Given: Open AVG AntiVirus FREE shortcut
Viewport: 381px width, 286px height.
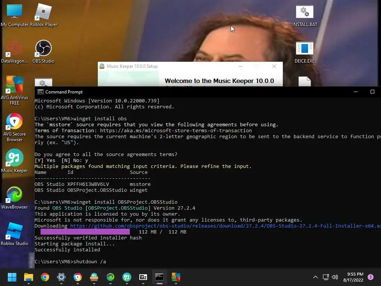Looking at the screenshot, I should tap(15, 90).
